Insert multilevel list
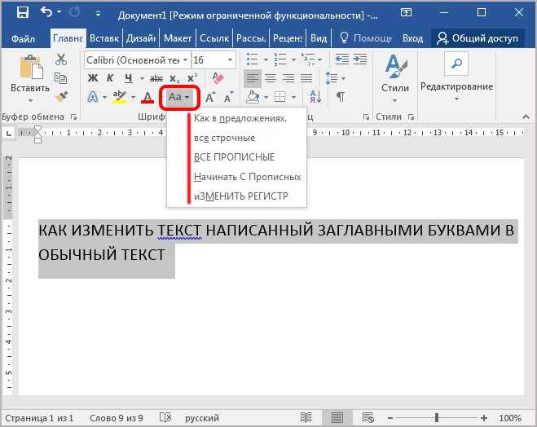537x427 pixels. [x=308, y=59]
